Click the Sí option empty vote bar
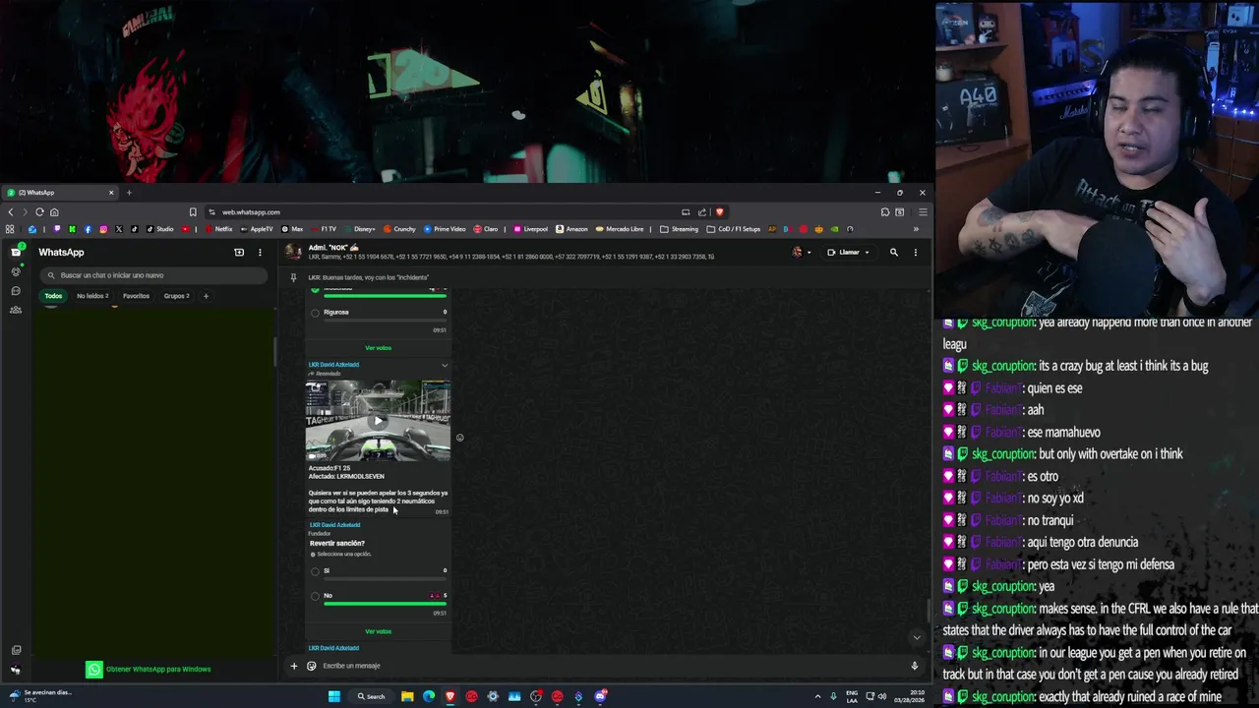The height and width of the screenshot is (708, 1259). [385, 579]
